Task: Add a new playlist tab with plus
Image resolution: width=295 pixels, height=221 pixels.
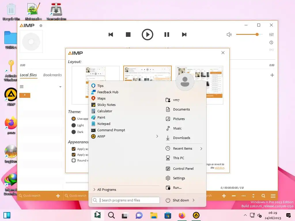Action: click(272, 75)
